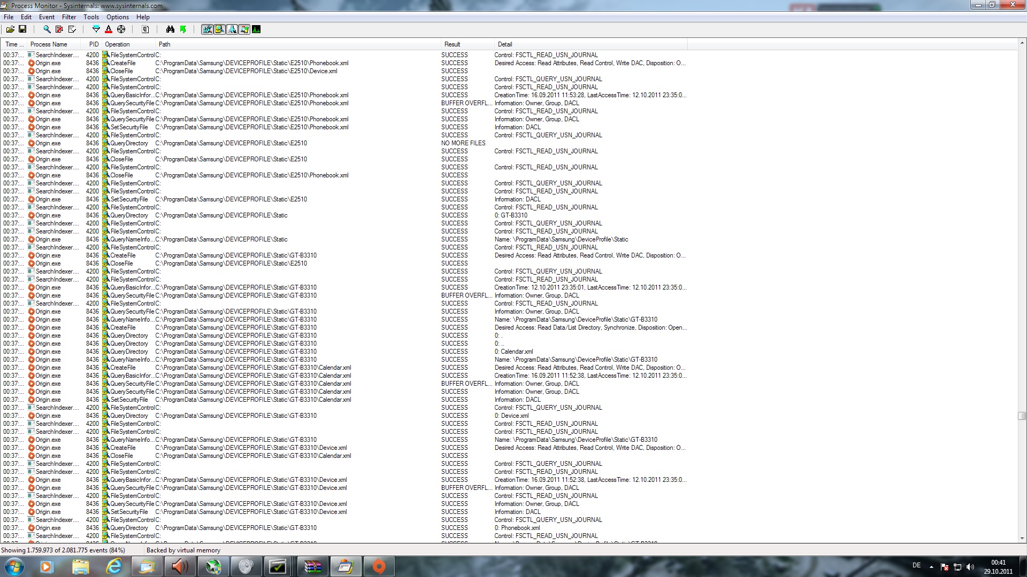Viewport: 1027px width, 577px height.
Task: Switch to WinRAR in the taskbar
Action: click(x=312, y=566)
